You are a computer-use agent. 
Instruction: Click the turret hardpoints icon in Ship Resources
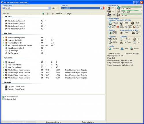pyautogui.click(x=109, y=8)
